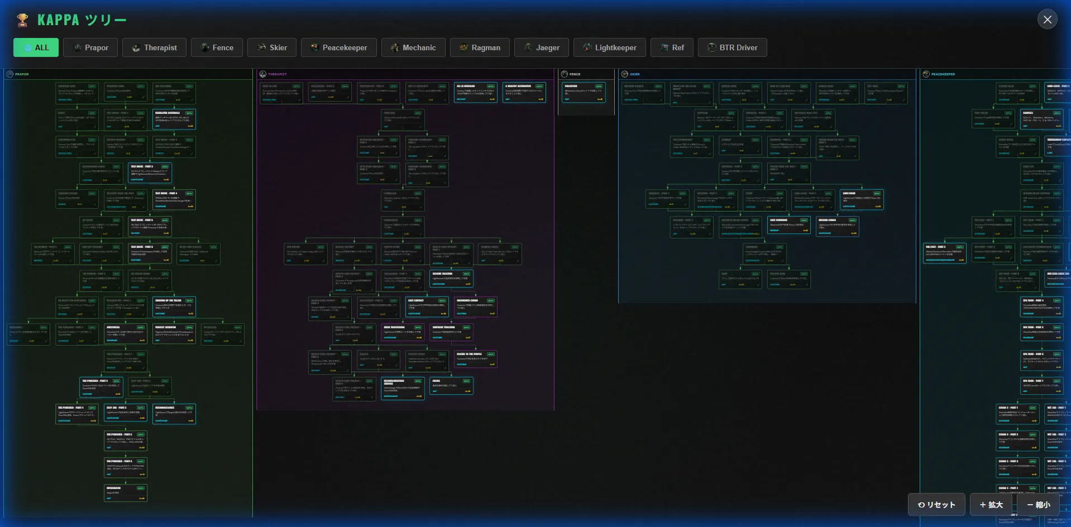Select the Regulated Materials quest node
The height and width of the screenshot is (527, 1071).
click(174, 119)
